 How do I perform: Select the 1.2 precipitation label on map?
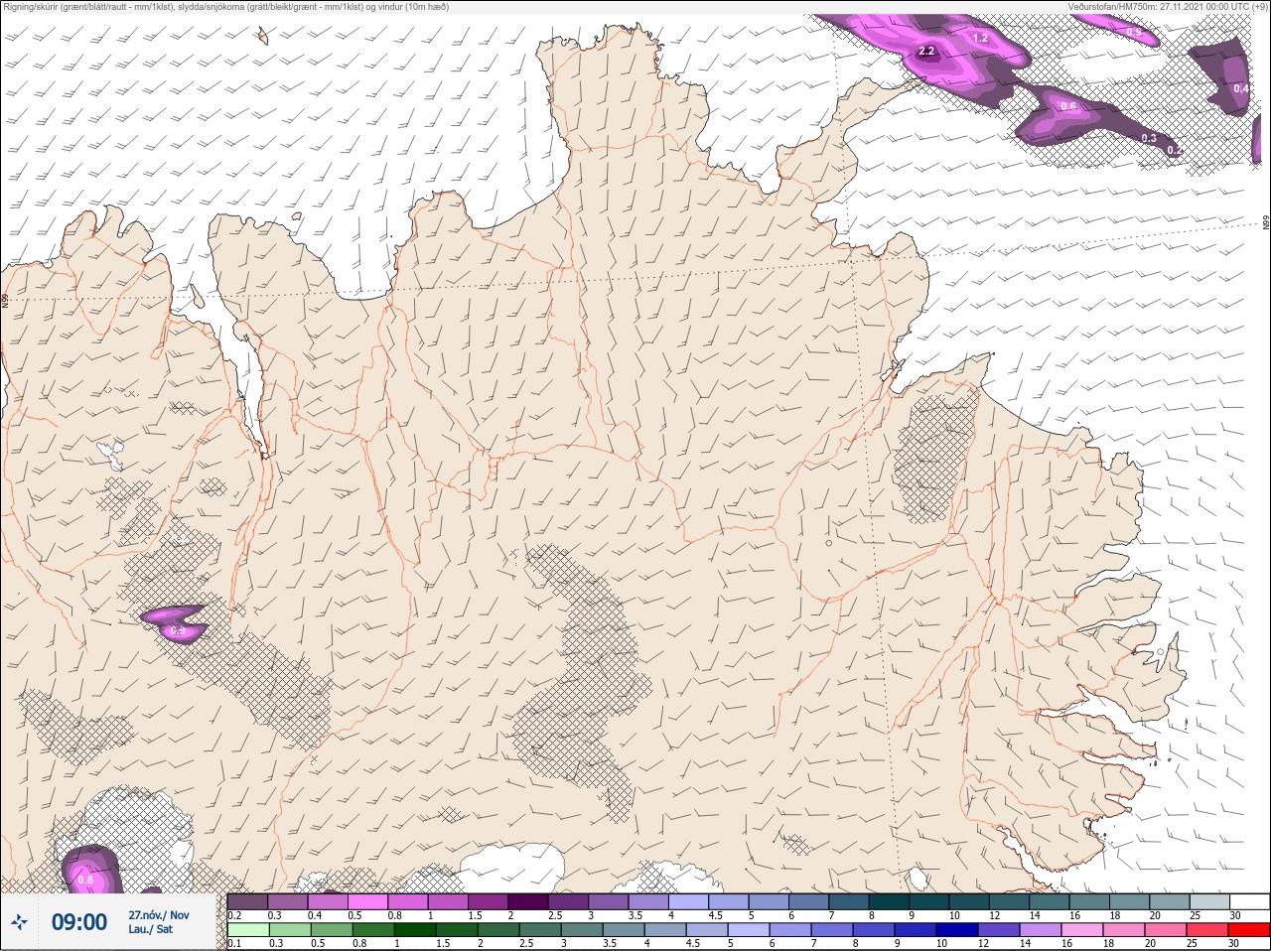(981, 38)
